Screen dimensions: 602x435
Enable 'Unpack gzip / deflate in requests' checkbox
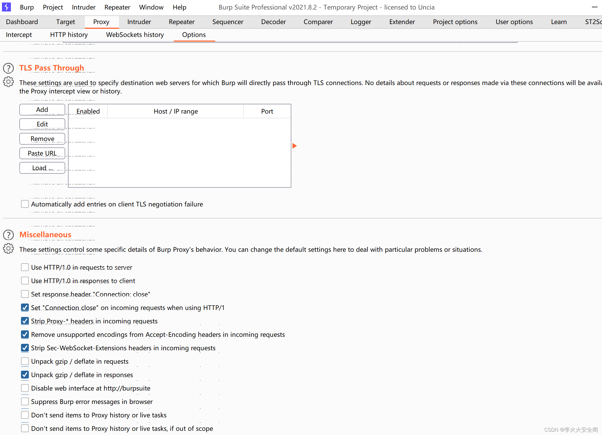25,361
